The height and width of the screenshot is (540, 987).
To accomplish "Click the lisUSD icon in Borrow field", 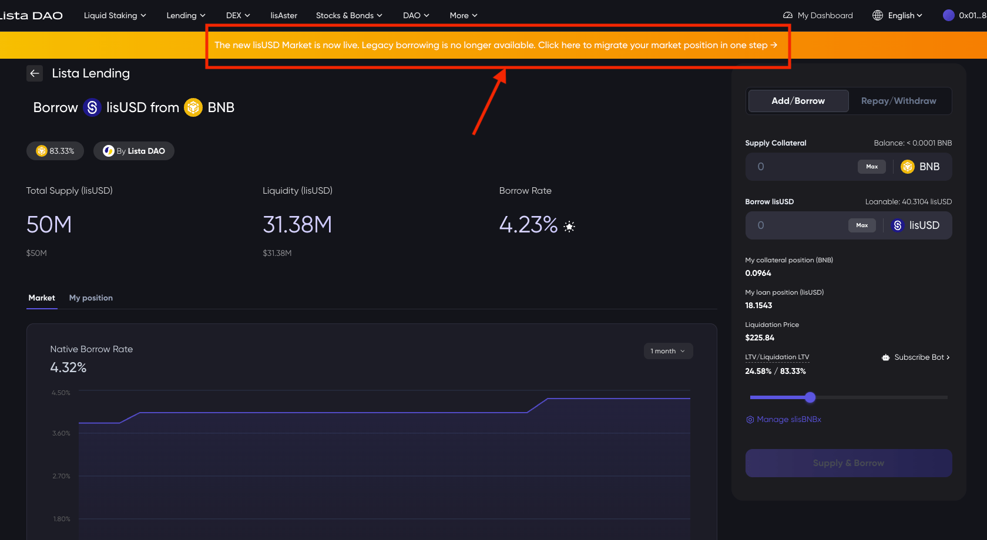I will (x=898, y=225).
